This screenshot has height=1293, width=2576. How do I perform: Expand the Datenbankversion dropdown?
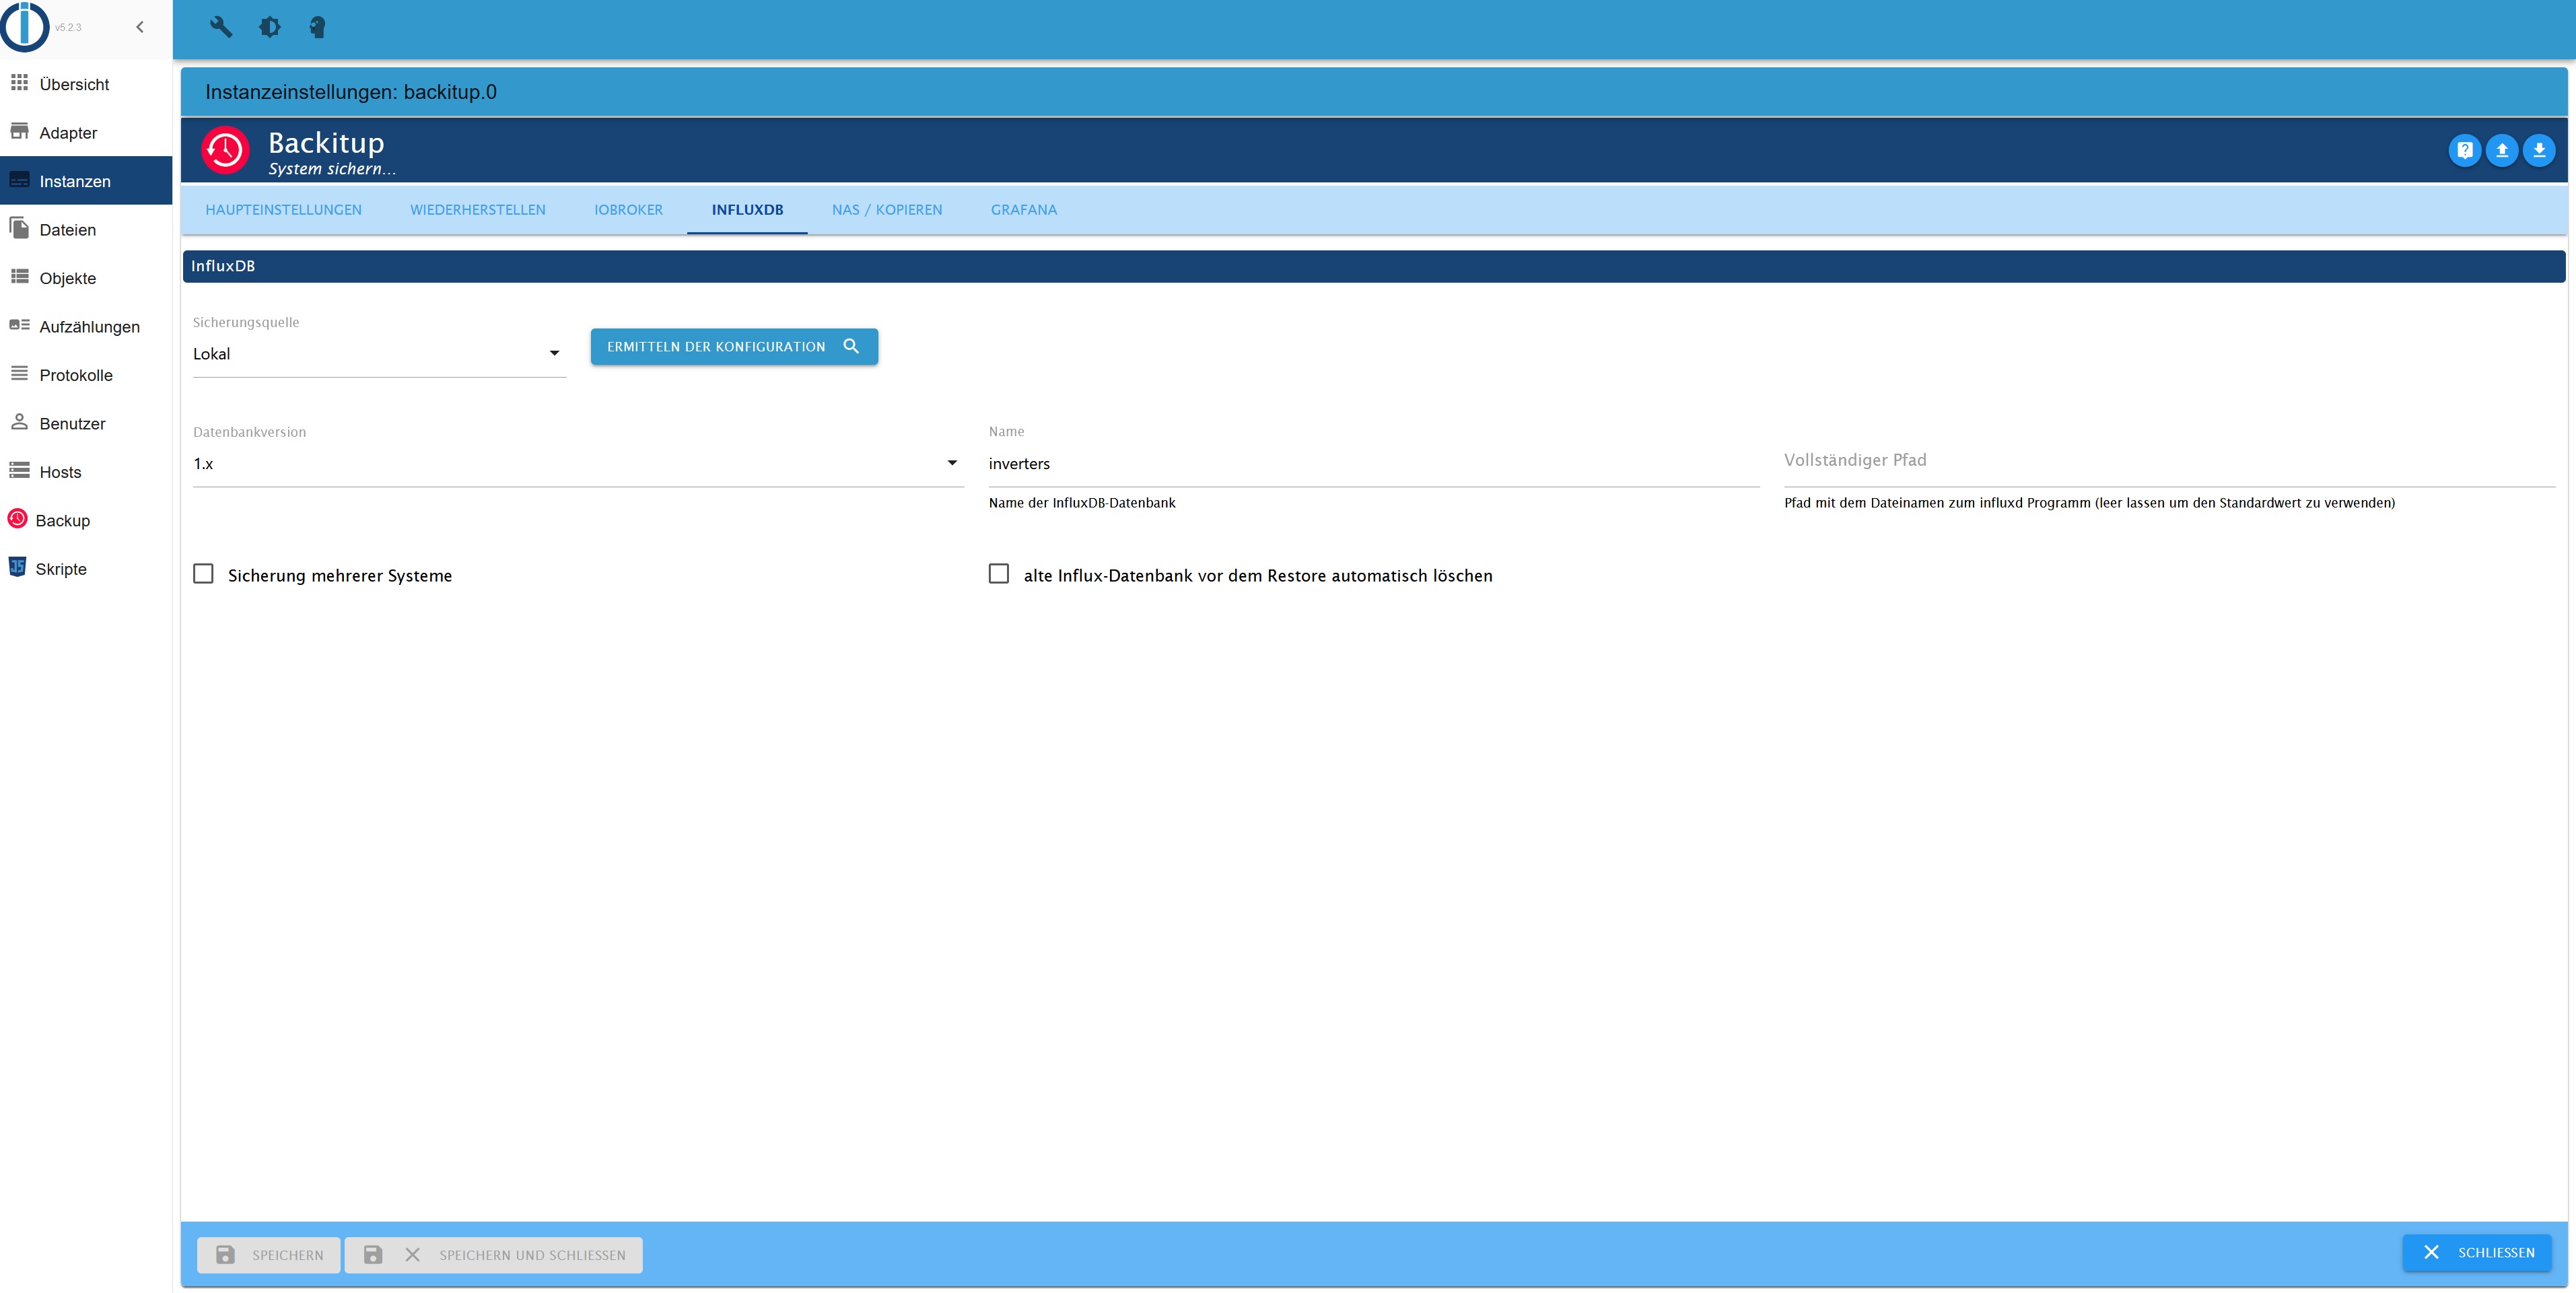[x=577, y=464]
